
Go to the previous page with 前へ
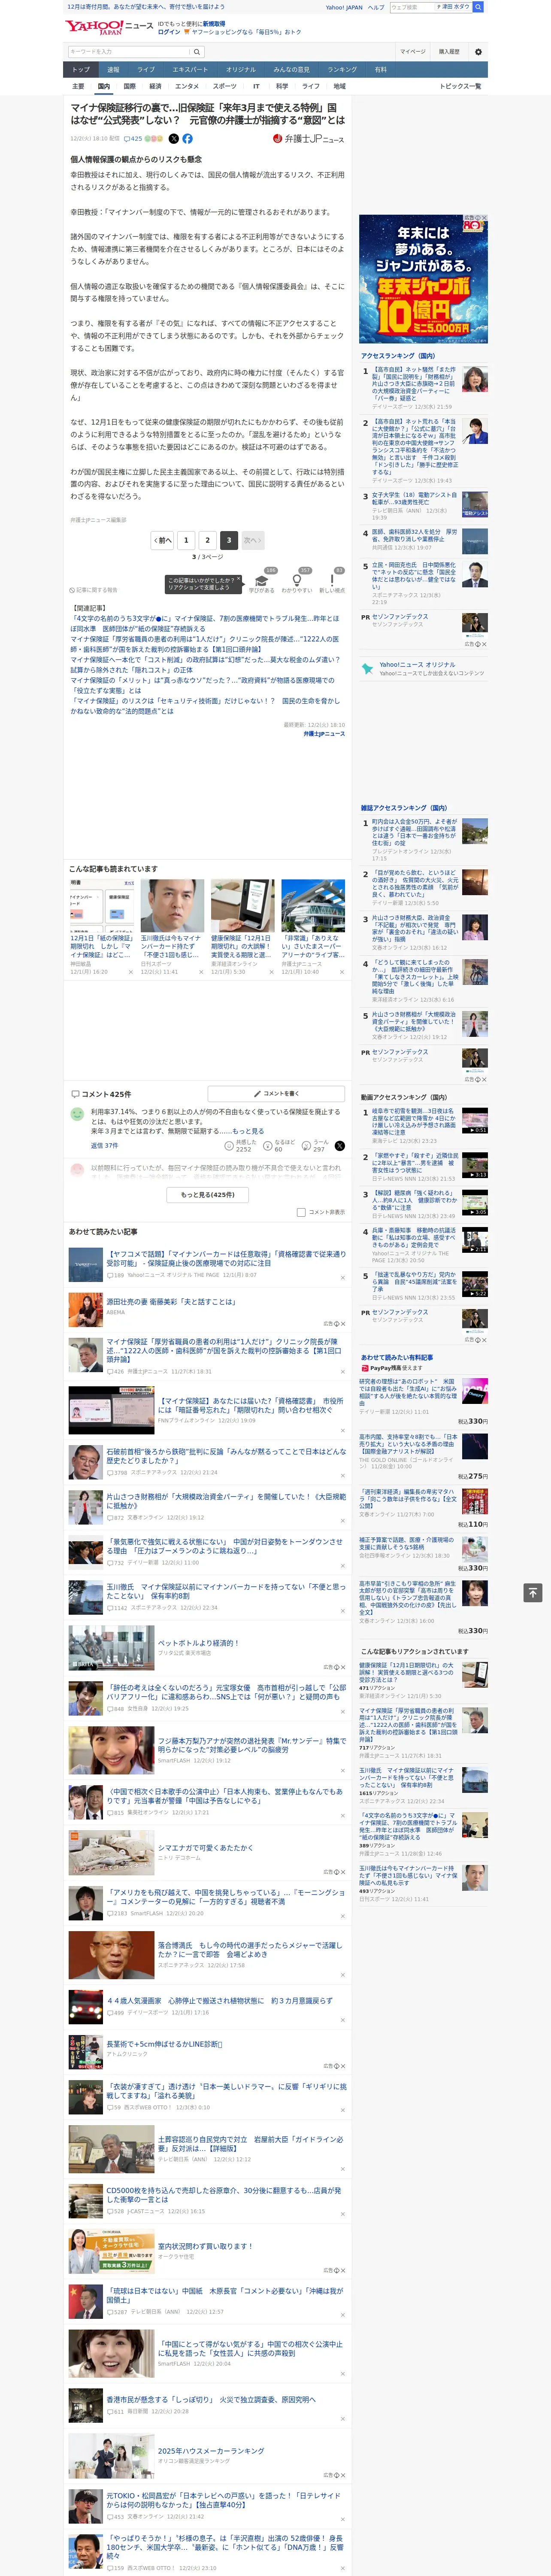coord(163,540)
